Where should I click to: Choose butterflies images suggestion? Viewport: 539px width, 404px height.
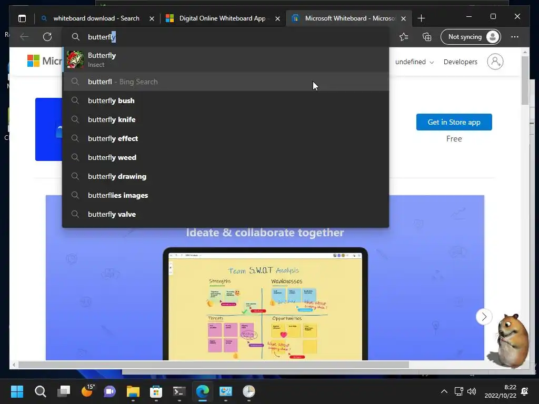pos(225,195)
